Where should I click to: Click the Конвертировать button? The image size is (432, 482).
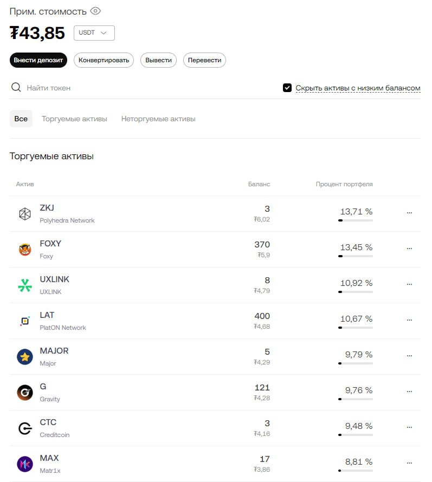click(104, 60)
